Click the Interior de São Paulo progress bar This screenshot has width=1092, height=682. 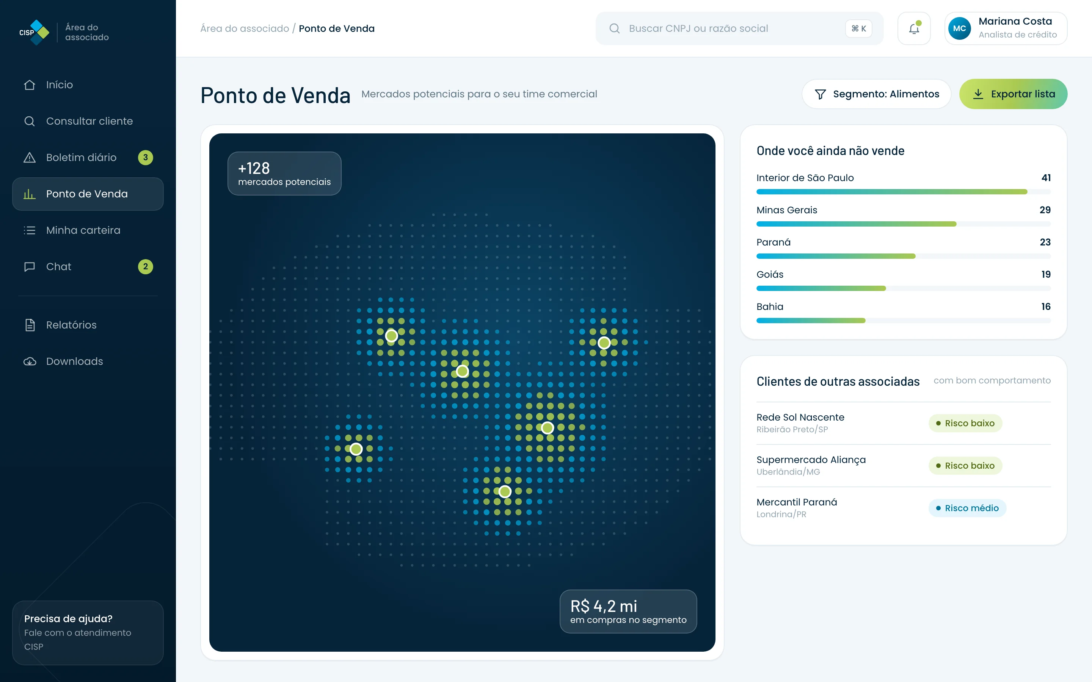(904, 192)
